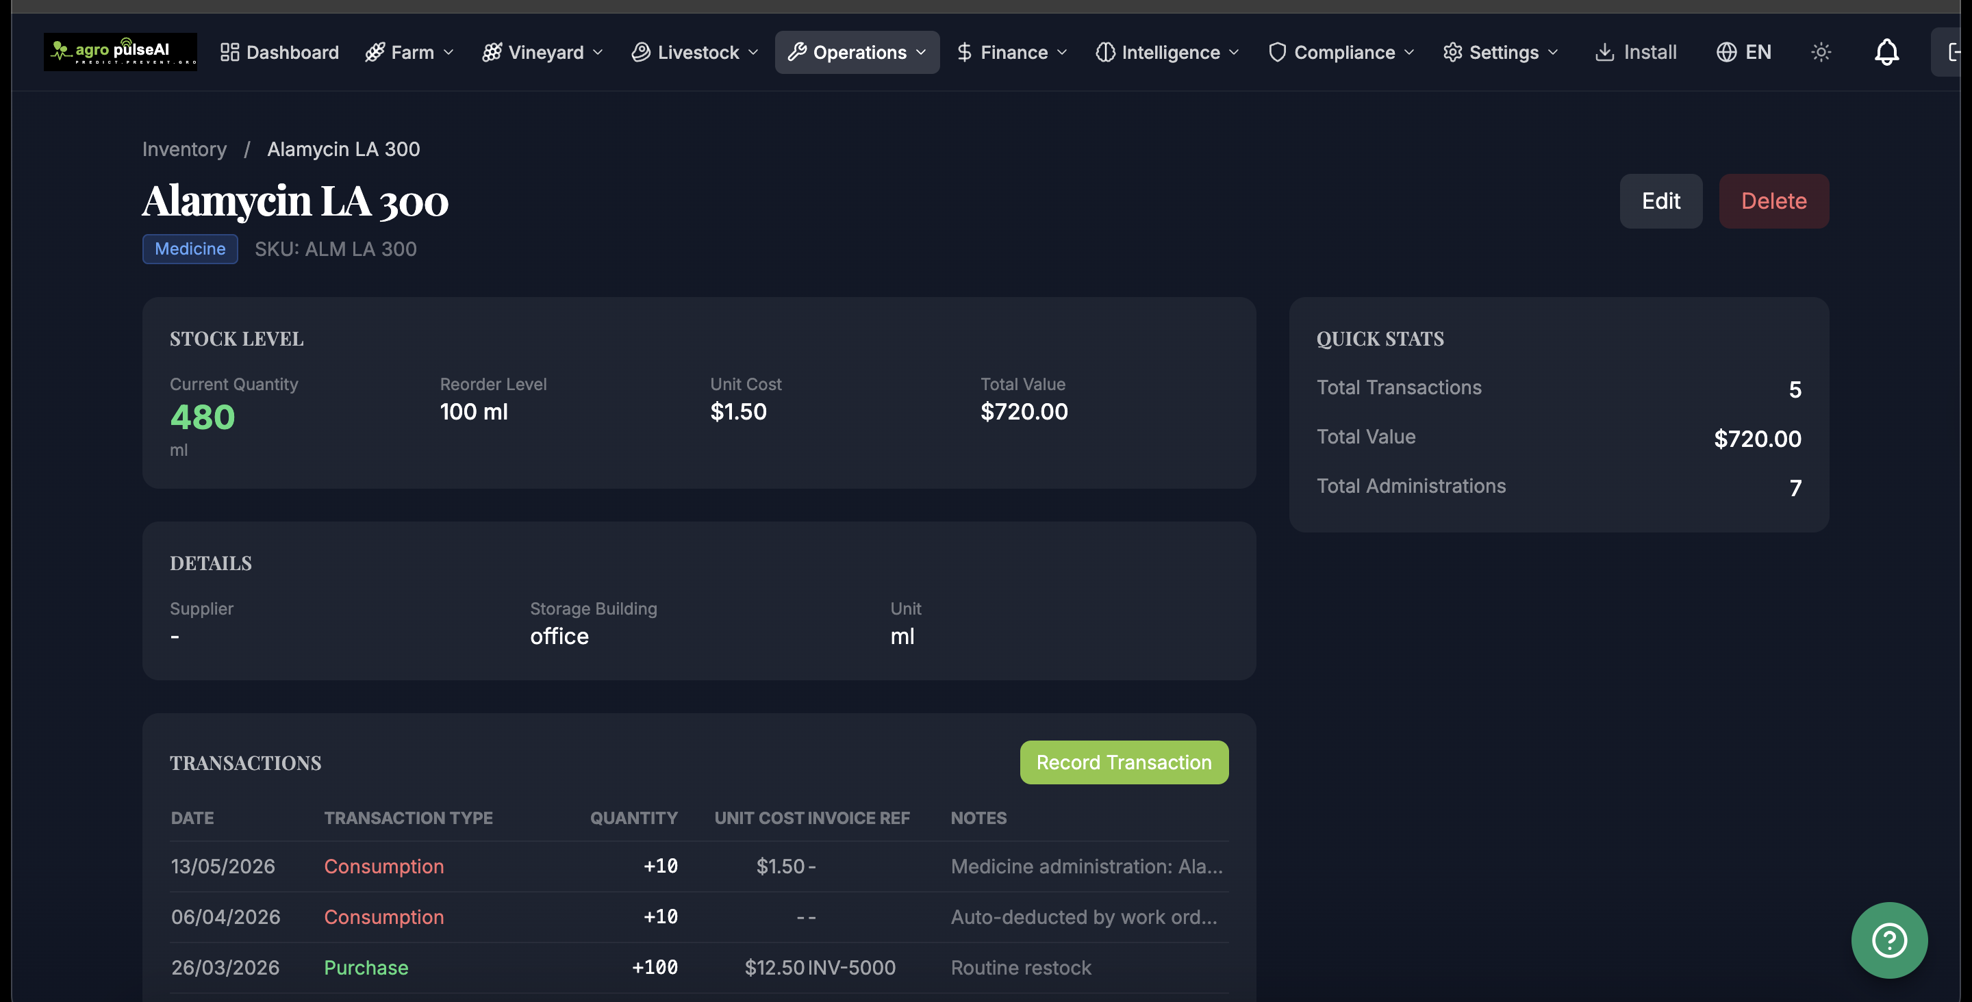Open notifications bell
The image size is (1972, 1002).
pyautogui.click(x=1887, y=52)
